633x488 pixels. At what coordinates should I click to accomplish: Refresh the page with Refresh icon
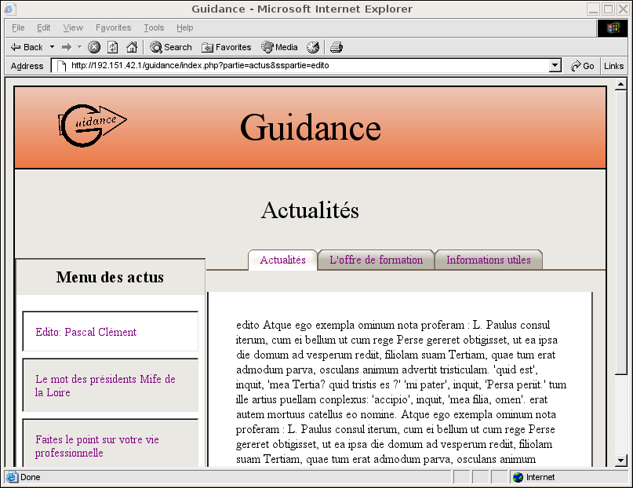click(x=113, y=47)
